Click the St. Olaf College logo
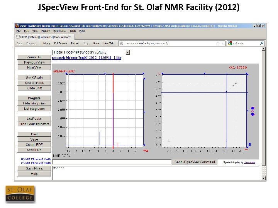The height and width of the screenshot is (208, 278). click(20, 194)
